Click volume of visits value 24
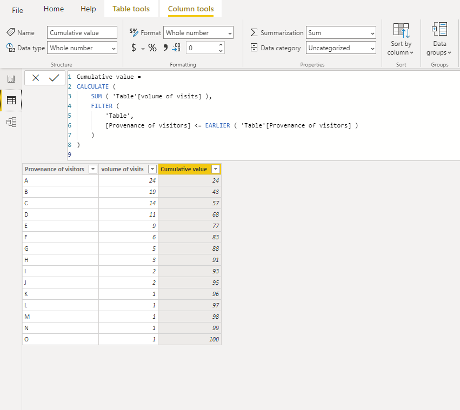 [x=129, y=180]
